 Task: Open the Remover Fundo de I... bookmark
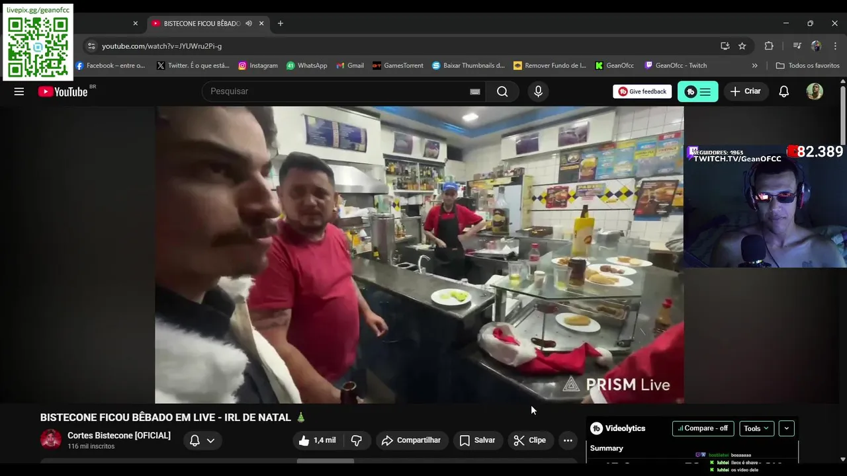[550, 65]
